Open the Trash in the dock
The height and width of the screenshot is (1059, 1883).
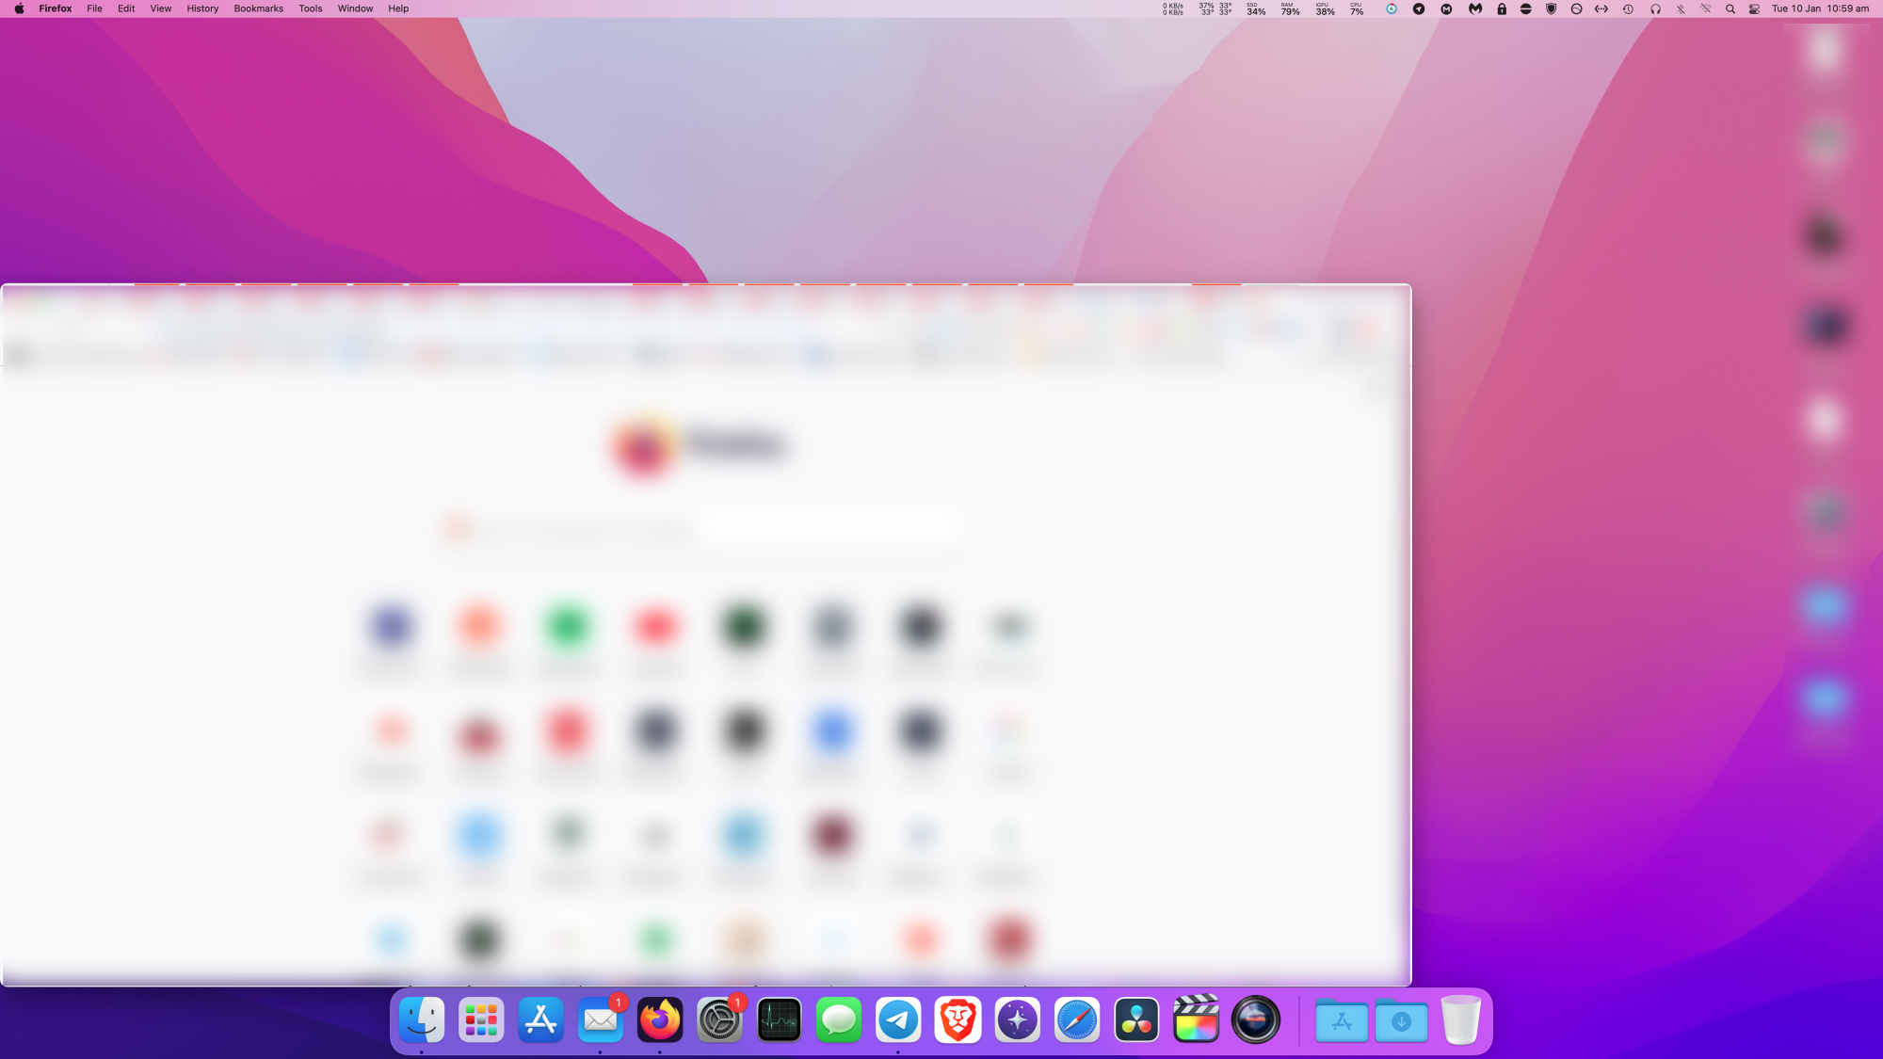click(x=1460, y=1019)
